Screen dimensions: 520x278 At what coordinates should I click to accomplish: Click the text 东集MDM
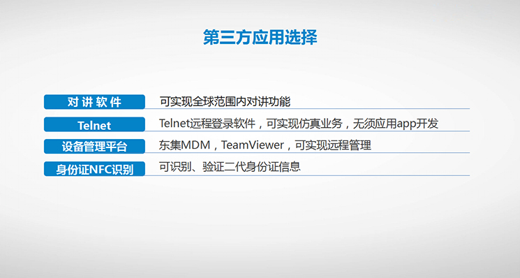click(x=185, y=145)
